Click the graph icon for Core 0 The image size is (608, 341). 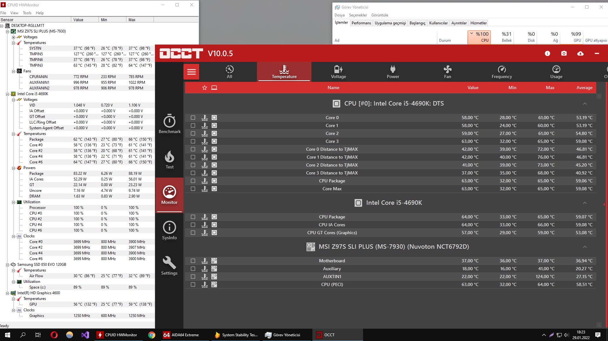click(x=205, y=118)
